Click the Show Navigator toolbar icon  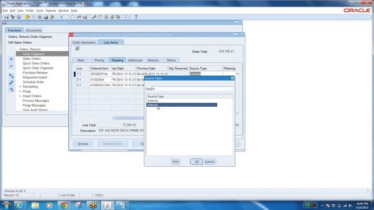pyautogui.click(x=19, y=17)
